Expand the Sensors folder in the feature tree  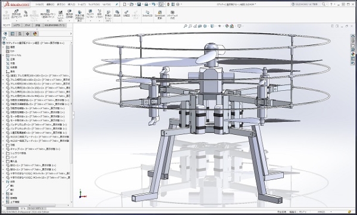click(3, 51)
